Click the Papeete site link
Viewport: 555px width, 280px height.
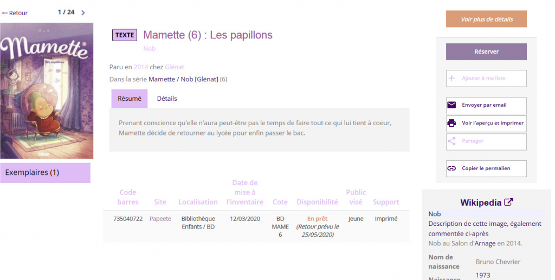[x=160, y=219]
